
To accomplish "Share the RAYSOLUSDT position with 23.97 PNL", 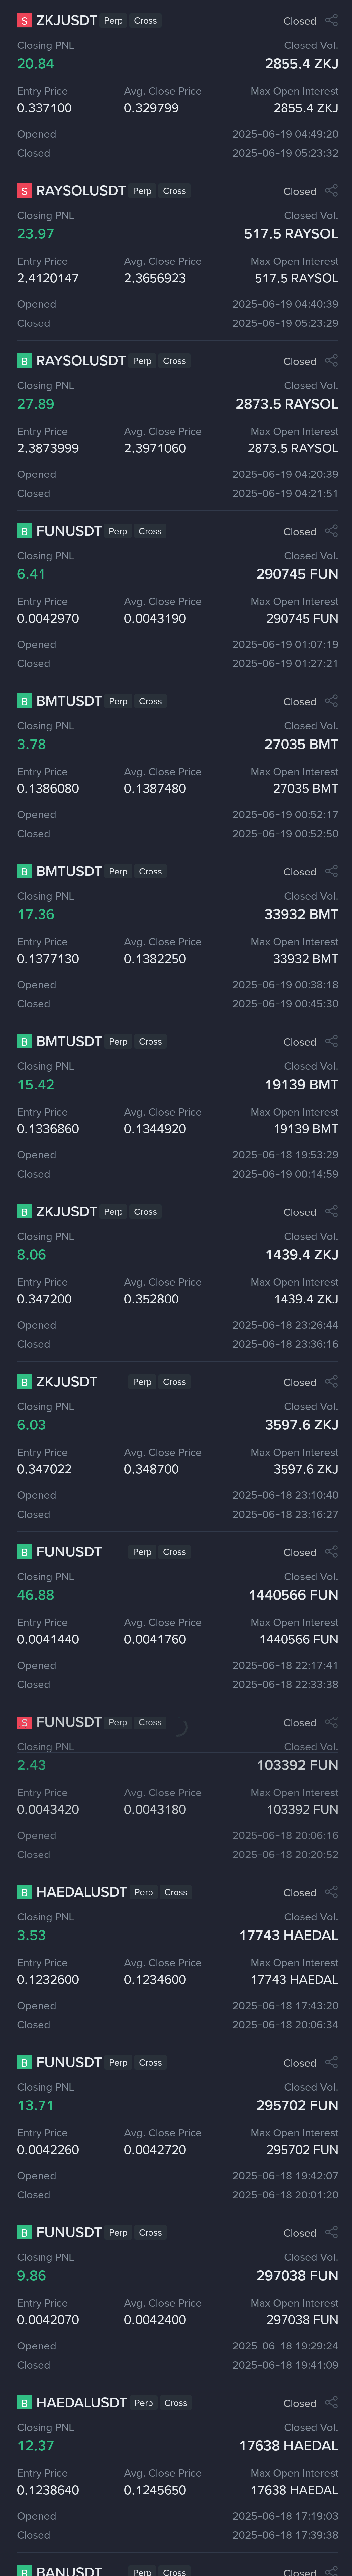I will click(x=331, y=191).
